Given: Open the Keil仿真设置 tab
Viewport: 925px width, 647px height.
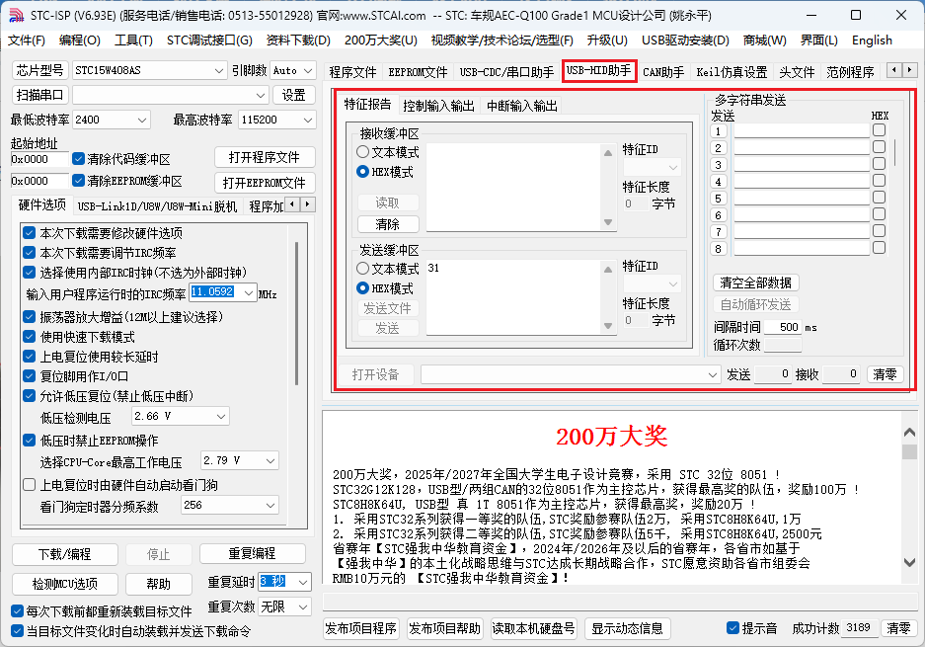Looking at the screenshot, I should (x=732, y=72).
